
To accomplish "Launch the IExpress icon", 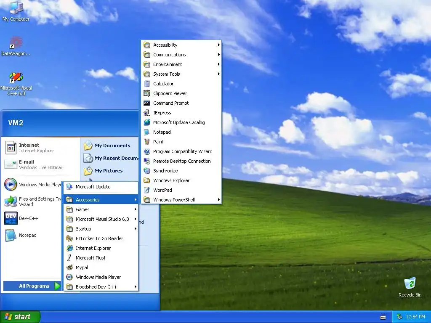I will pyautogui.click(x=147, y=113).
